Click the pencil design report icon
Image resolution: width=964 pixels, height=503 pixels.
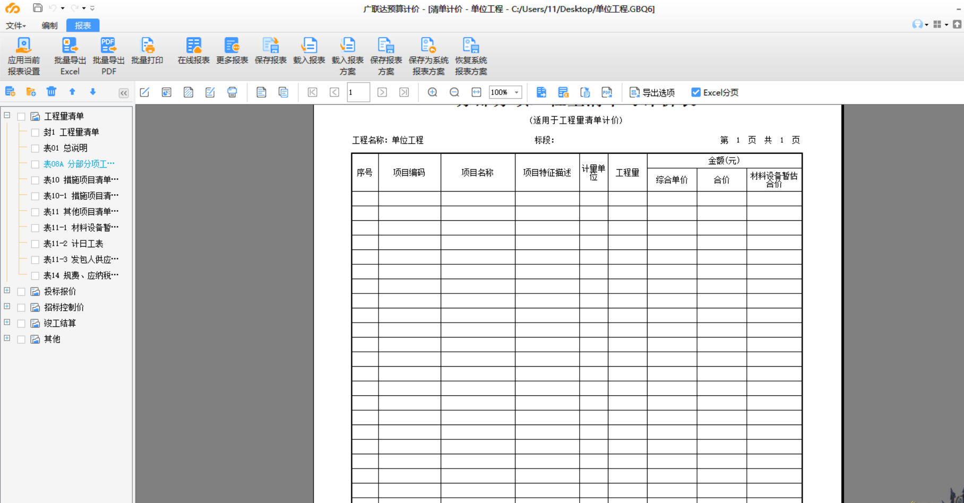[x=144, y=92]
